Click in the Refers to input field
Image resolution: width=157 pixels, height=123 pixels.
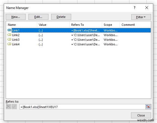click(x=83, y=107)
